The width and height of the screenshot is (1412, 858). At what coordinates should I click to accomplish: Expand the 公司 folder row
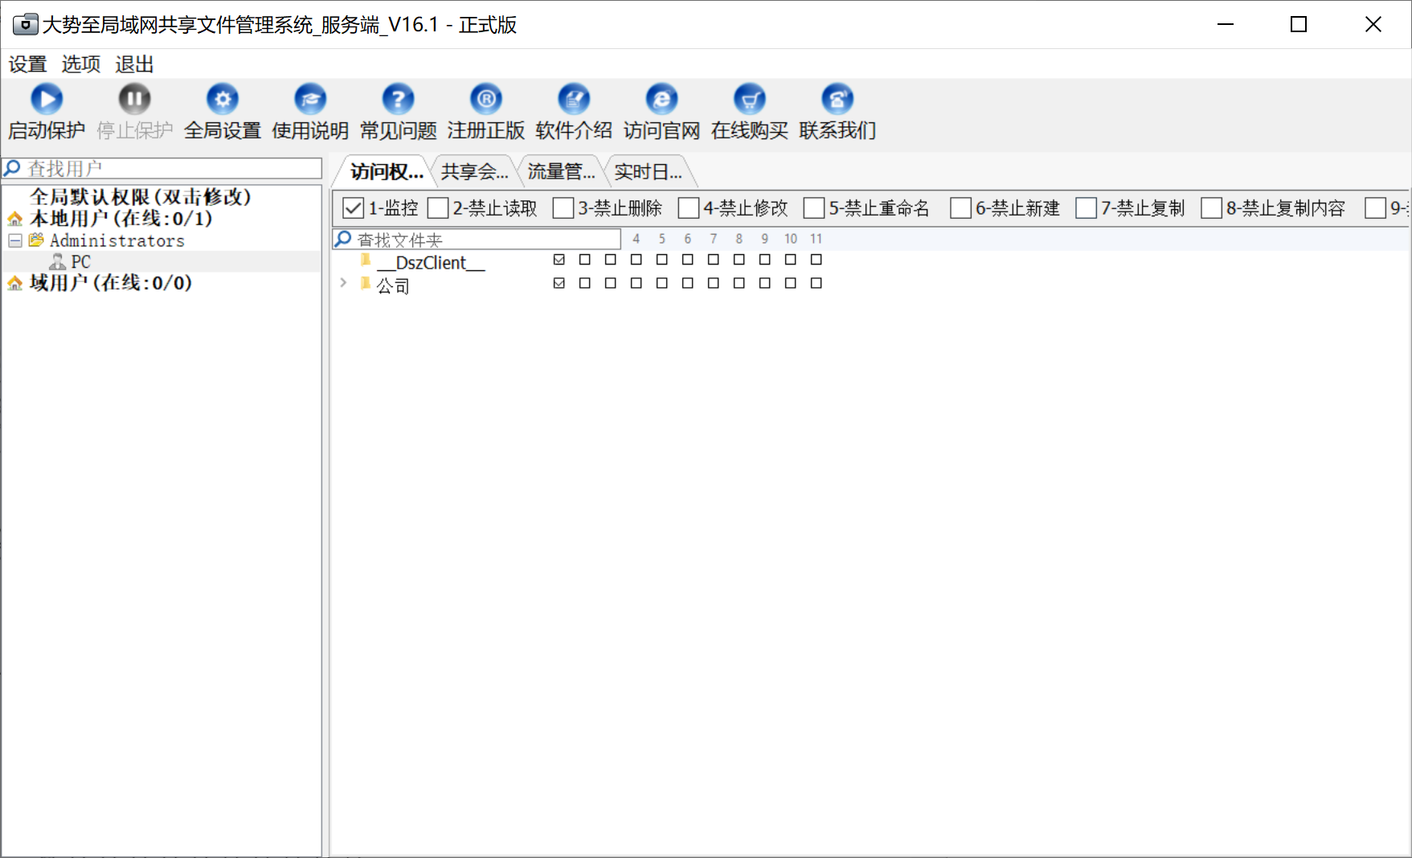click(x=343, y=283)
